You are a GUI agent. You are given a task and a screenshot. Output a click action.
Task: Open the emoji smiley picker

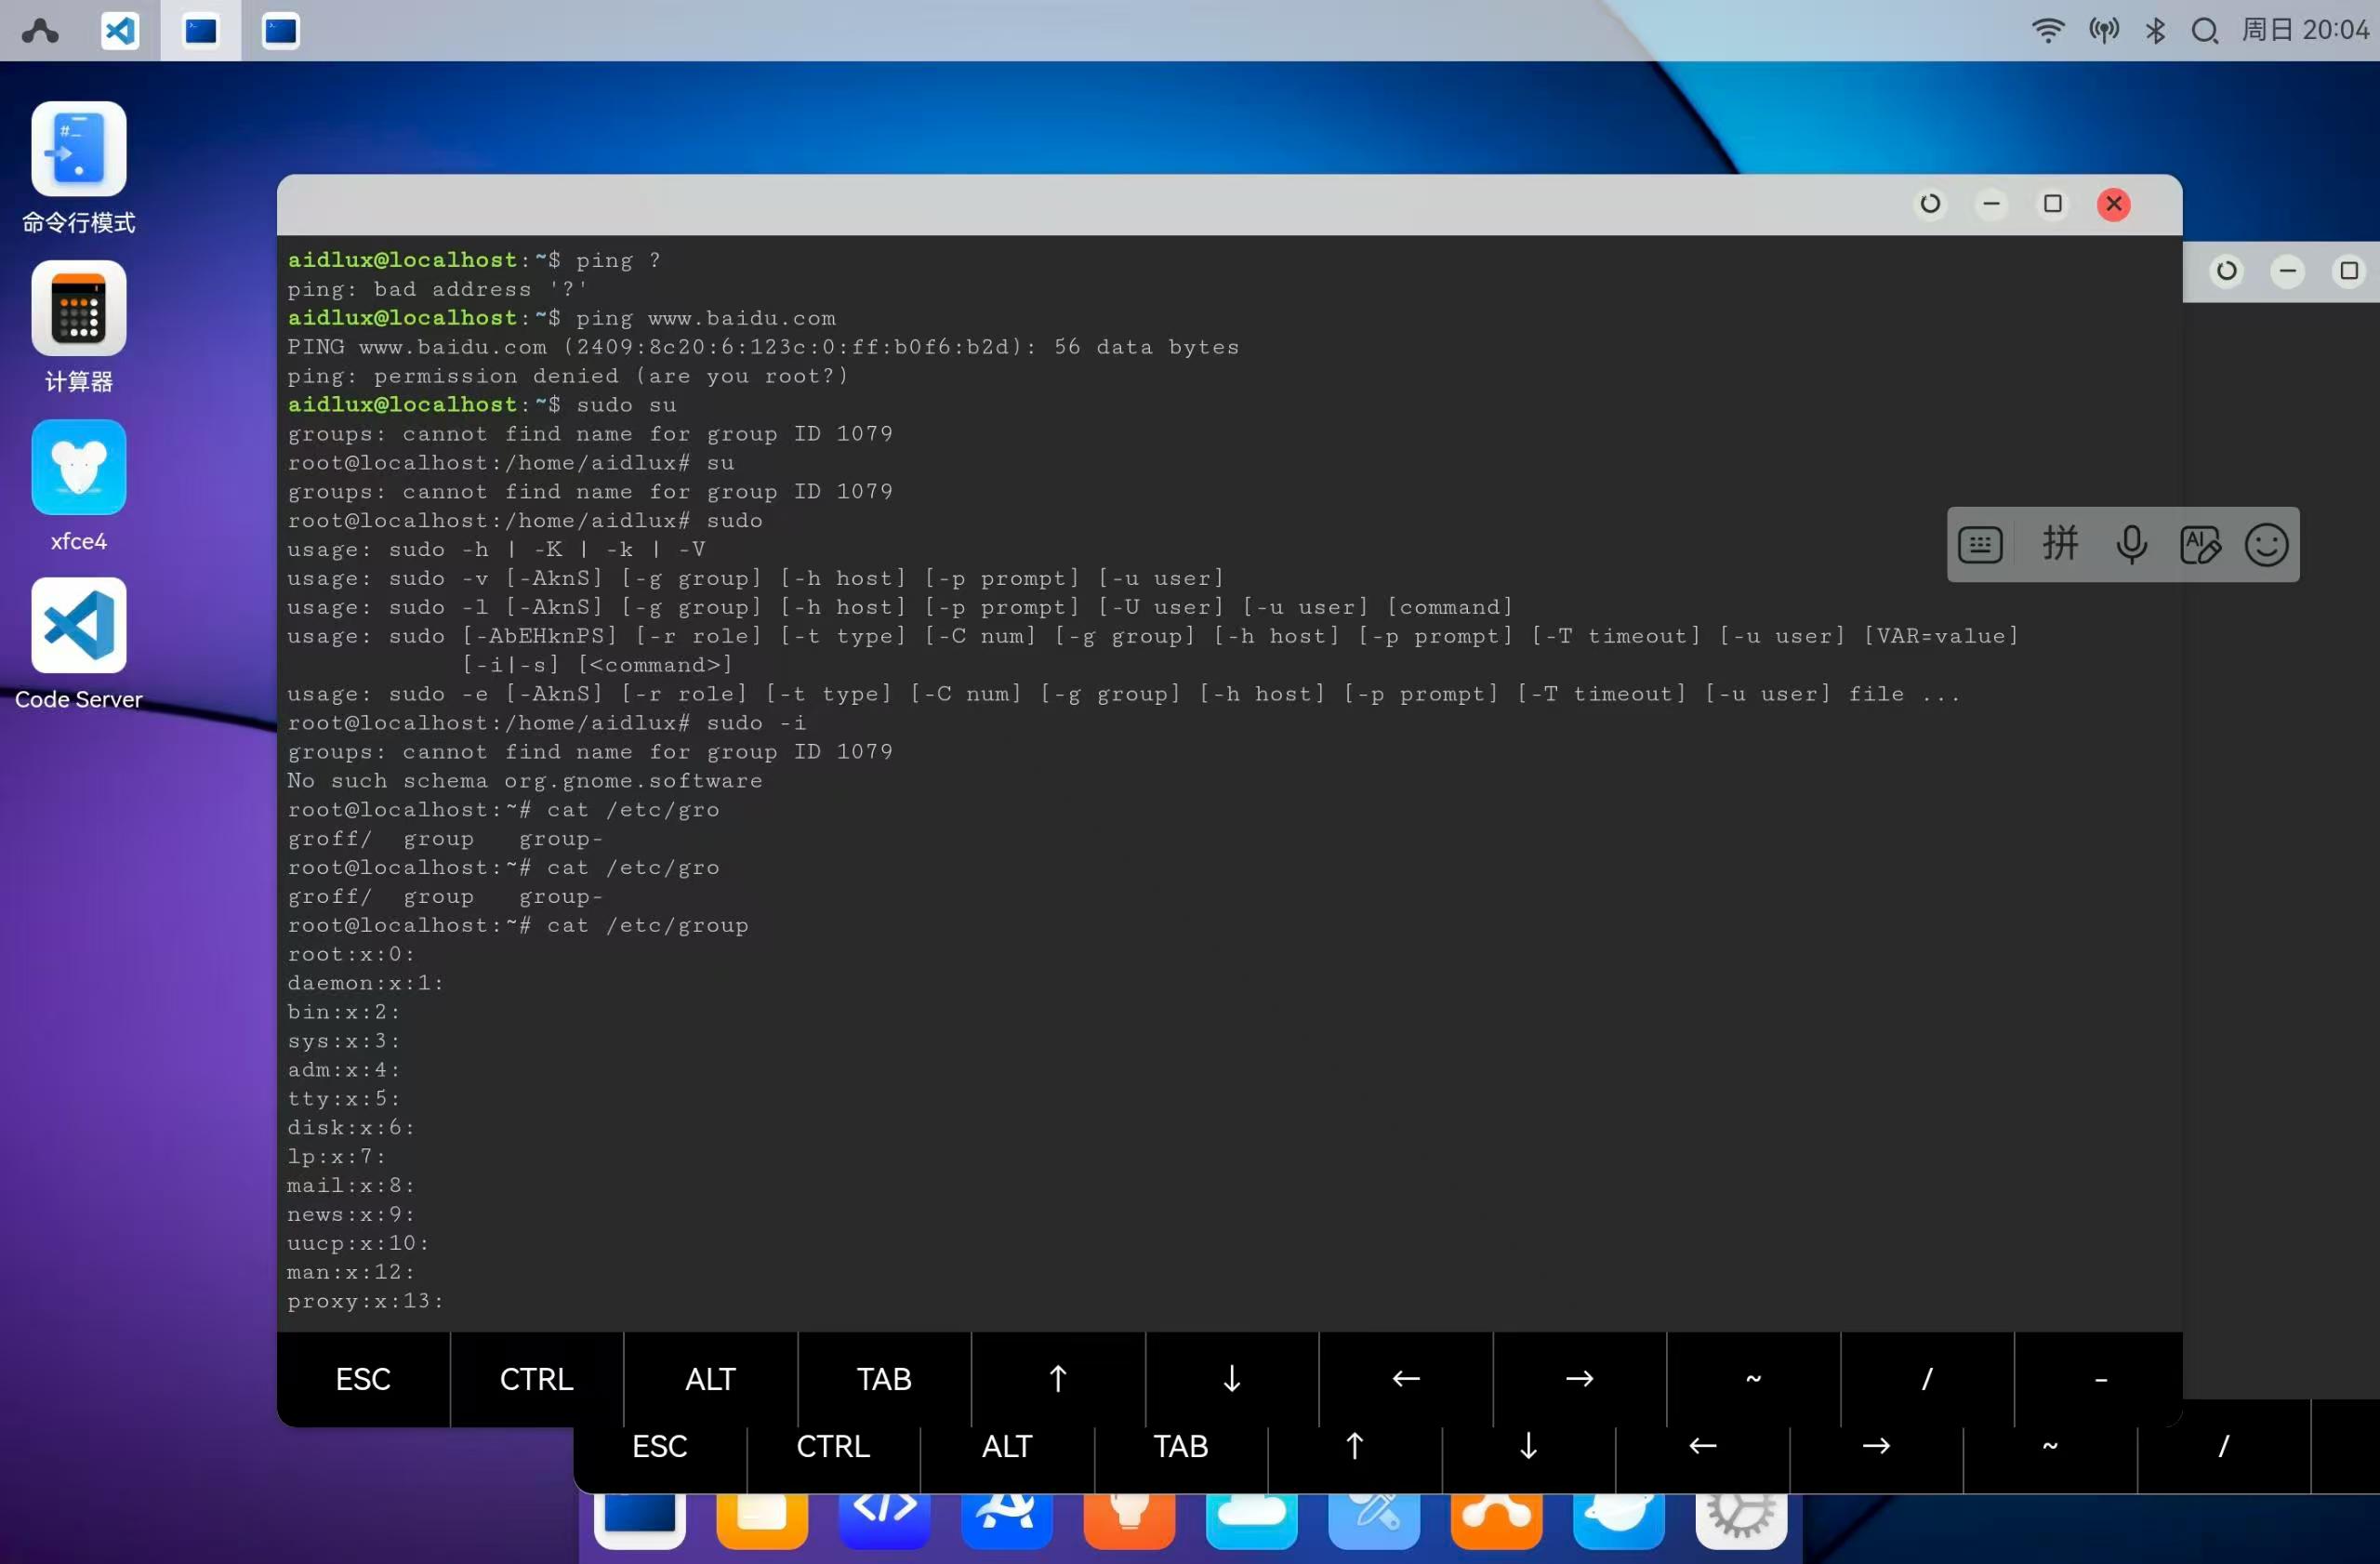(2266, 544)
